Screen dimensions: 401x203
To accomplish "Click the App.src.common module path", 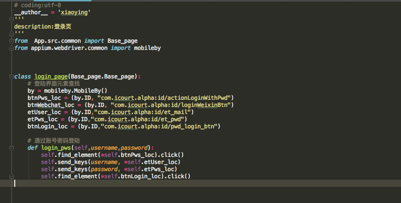I will (x=57, y=41).
